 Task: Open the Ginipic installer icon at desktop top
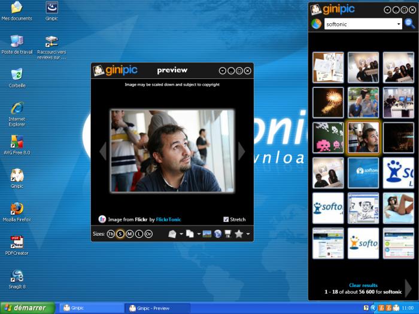(x=51, y=11)
